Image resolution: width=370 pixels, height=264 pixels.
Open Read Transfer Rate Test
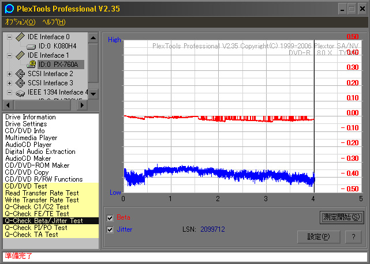[x=51, y=193]
